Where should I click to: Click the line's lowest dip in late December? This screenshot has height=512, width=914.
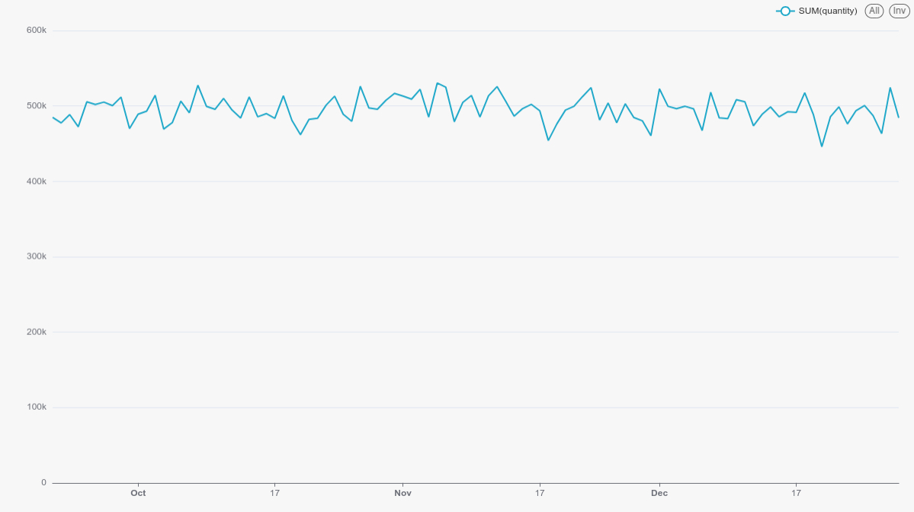pos(822,146)
